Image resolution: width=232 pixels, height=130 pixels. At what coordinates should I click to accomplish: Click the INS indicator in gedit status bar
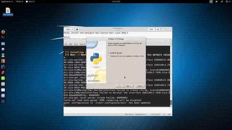point(169,114)
